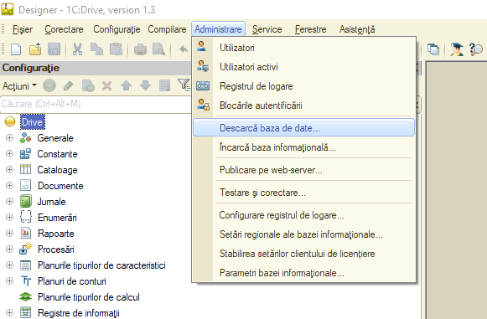Viewport: 487px width, 319px height.
Task: Click the Open file folder icon
Action: point(35,49)
